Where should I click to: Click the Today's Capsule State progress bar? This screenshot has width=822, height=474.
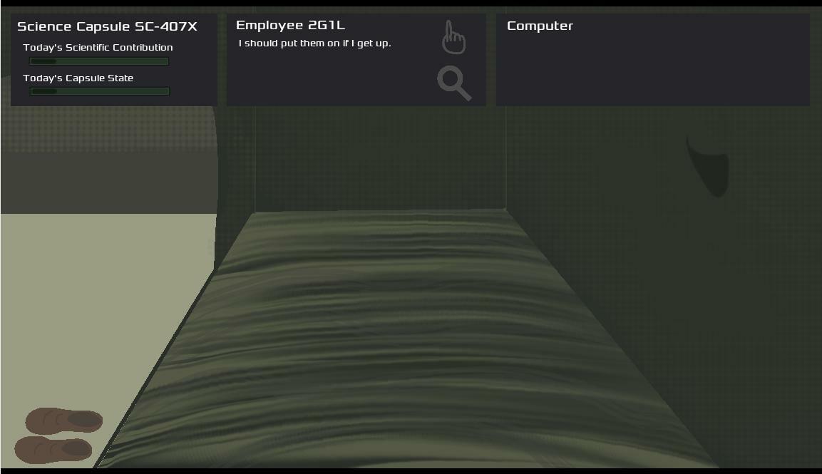[x=99, y=91]
